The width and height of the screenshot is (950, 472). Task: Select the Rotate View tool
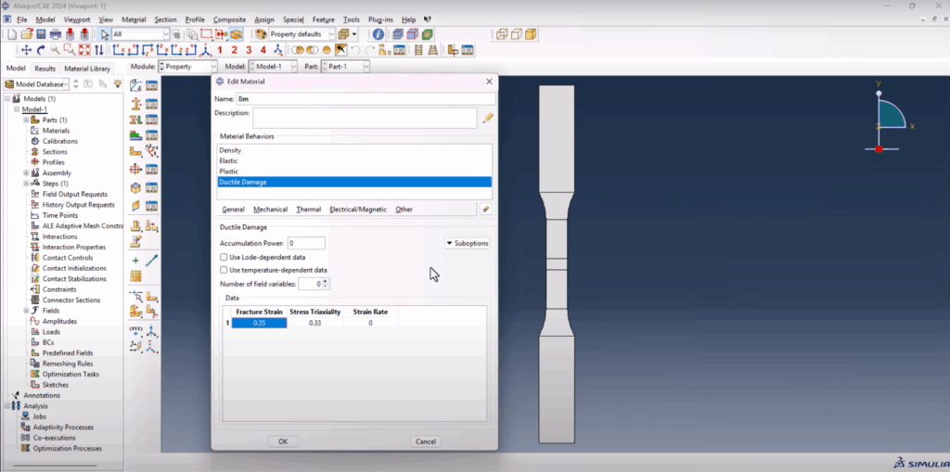click(x=41, y=50)
